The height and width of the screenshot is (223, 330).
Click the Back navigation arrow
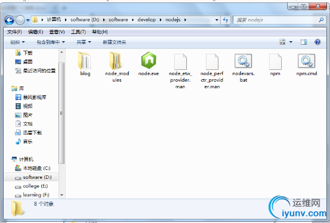(10, 20)
